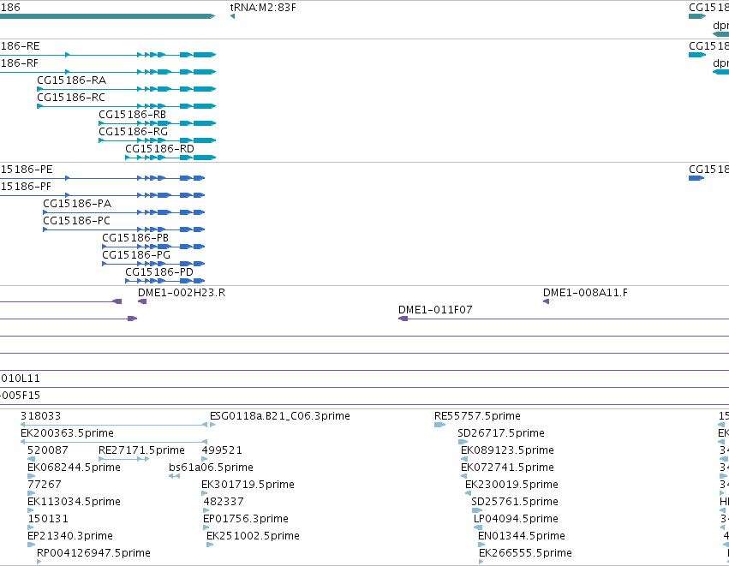Select the CG15186-PD protein label
The image size is (729, 566).
click(159, 272)
